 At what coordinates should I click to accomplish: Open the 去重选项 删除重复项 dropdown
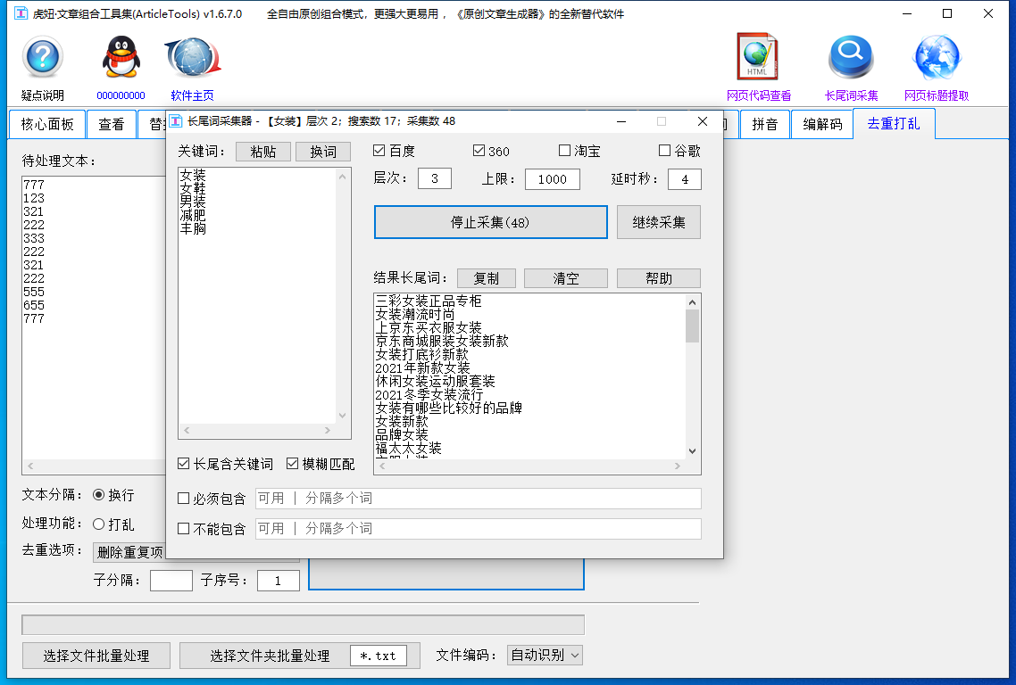(x=129, y=552)
